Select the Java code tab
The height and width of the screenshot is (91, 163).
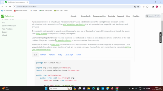coord(35,55)
